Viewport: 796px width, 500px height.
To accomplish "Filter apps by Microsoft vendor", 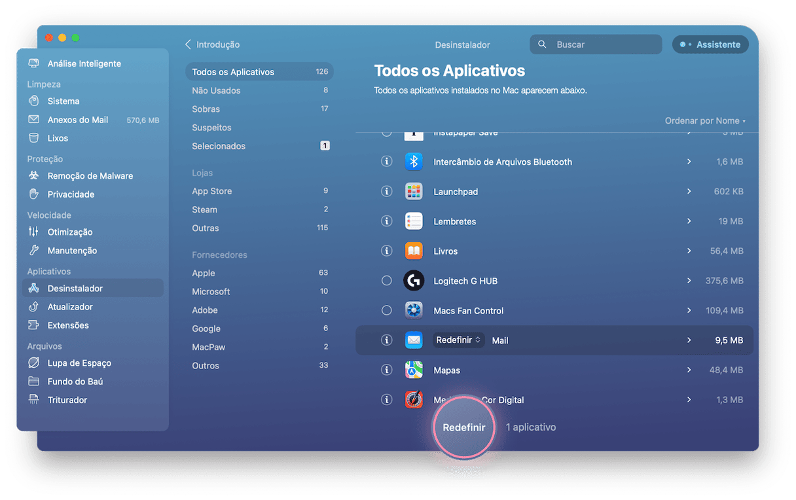I will point(259,291).
